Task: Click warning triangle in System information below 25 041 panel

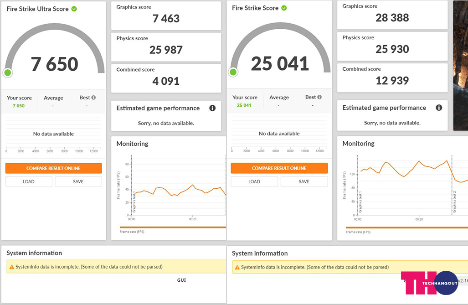Action: tap(237, 267)
